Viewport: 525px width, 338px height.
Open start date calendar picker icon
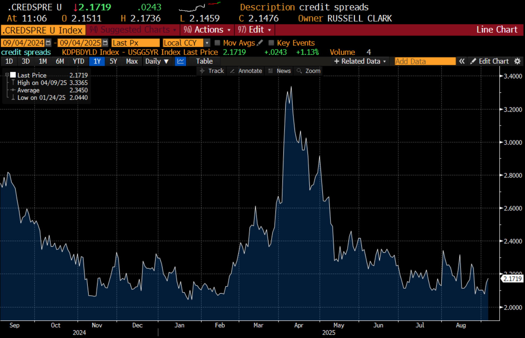click(48, 43)
